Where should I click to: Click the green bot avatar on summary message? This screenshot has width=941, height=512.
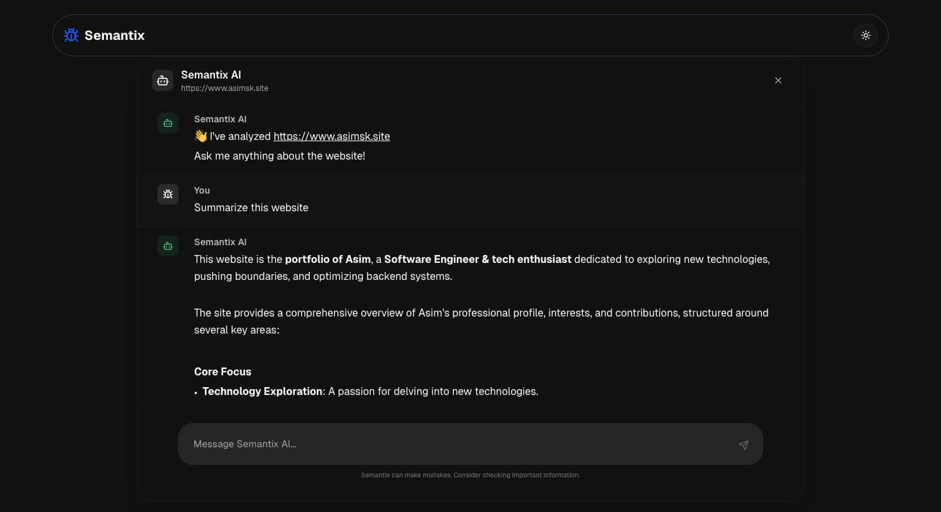(x=167, y=245)
